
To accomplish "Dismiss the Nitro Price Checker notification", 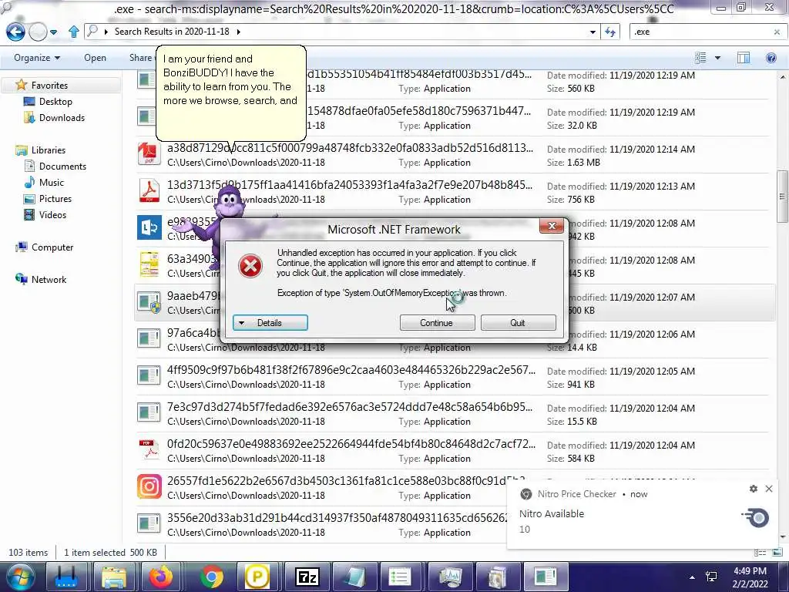I will coord(769,489).
